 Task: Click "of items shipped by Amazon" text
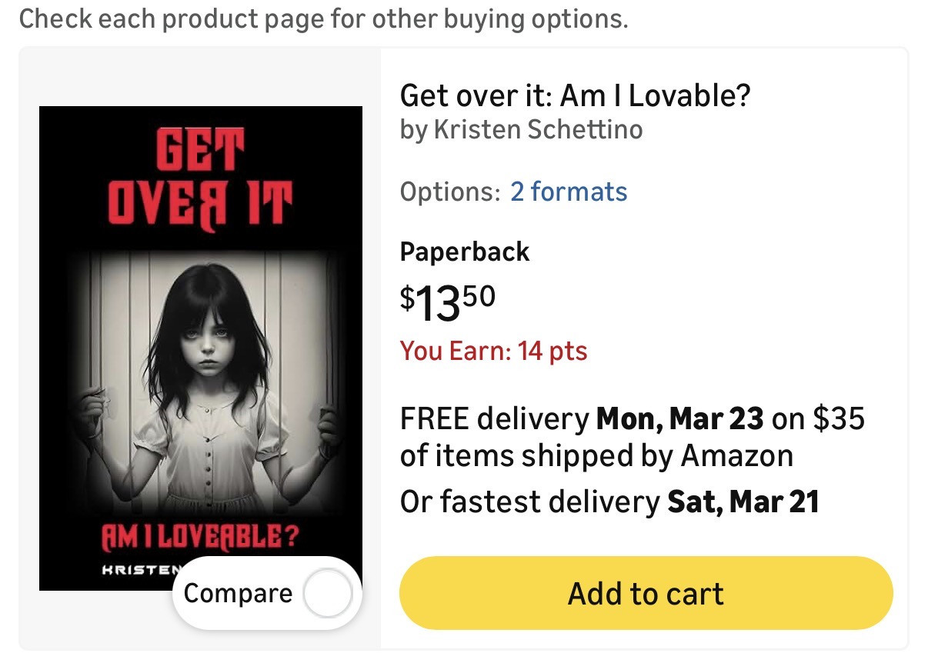click(596, 456)
